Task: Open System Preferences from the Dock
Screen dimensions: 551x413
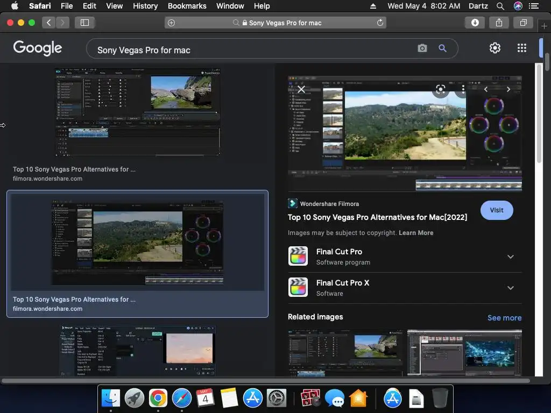Action: [277, 398]
